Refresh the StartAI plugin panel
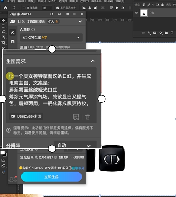The image size is (176, 197). click(x=51, y=14)
